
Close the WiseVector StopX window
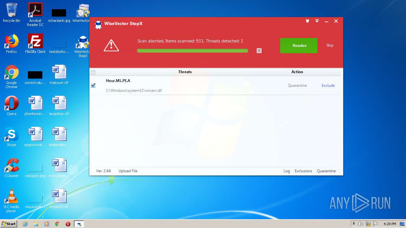click(336, 21)
